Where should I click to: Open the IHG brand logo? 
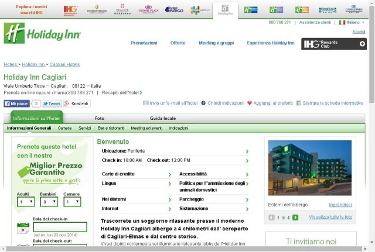70,11
